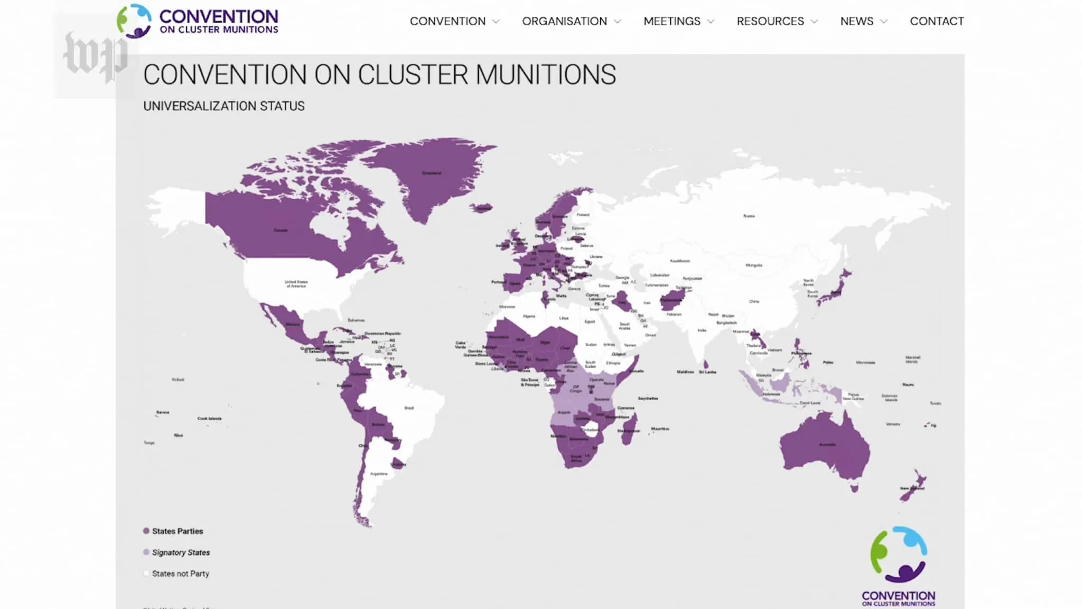Click United States of America on the map

pos(296,284)
